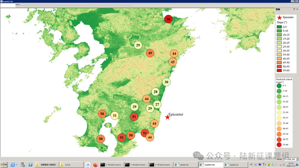Click the CH language indicator in tray
299x168 pixels.
[x=251, y=165]
